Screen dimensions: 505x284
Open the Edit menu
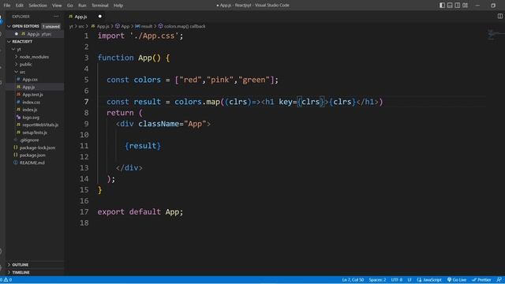click(19, 6)
